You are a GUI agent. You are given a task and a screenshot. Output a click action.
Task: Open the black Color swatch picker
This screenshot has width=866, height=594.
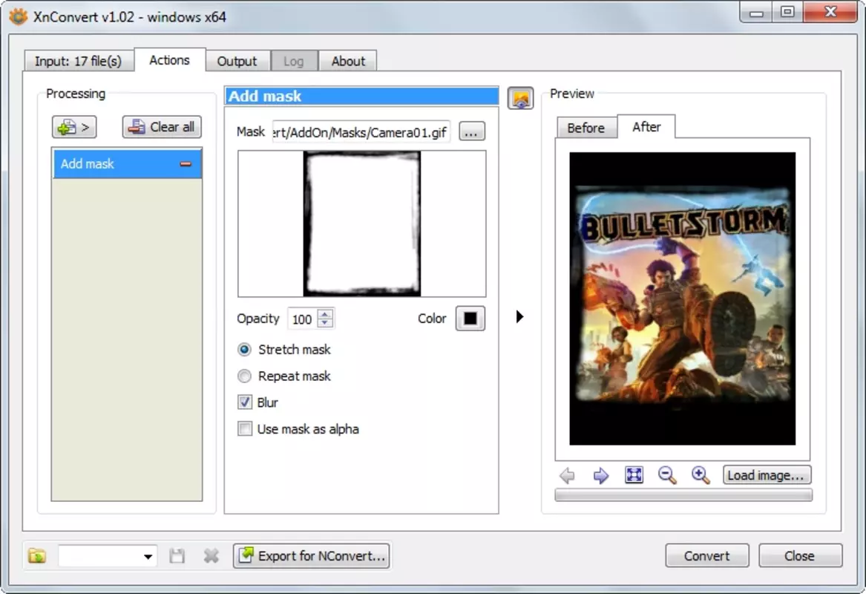[x=470, y=319]
